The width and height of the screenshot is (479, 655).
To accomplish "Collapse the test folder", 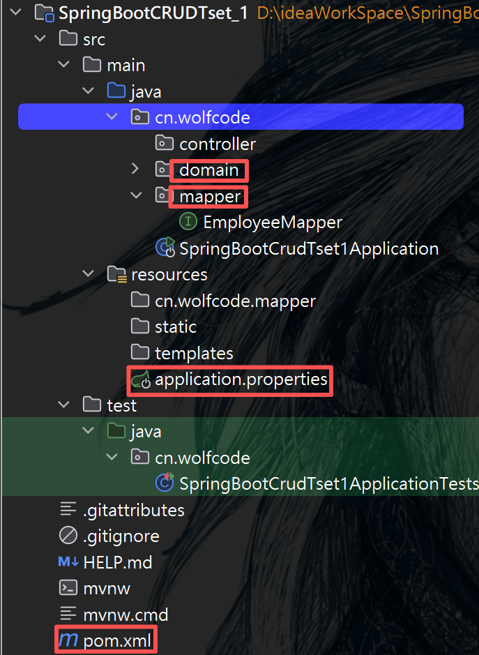I will 63,405.
